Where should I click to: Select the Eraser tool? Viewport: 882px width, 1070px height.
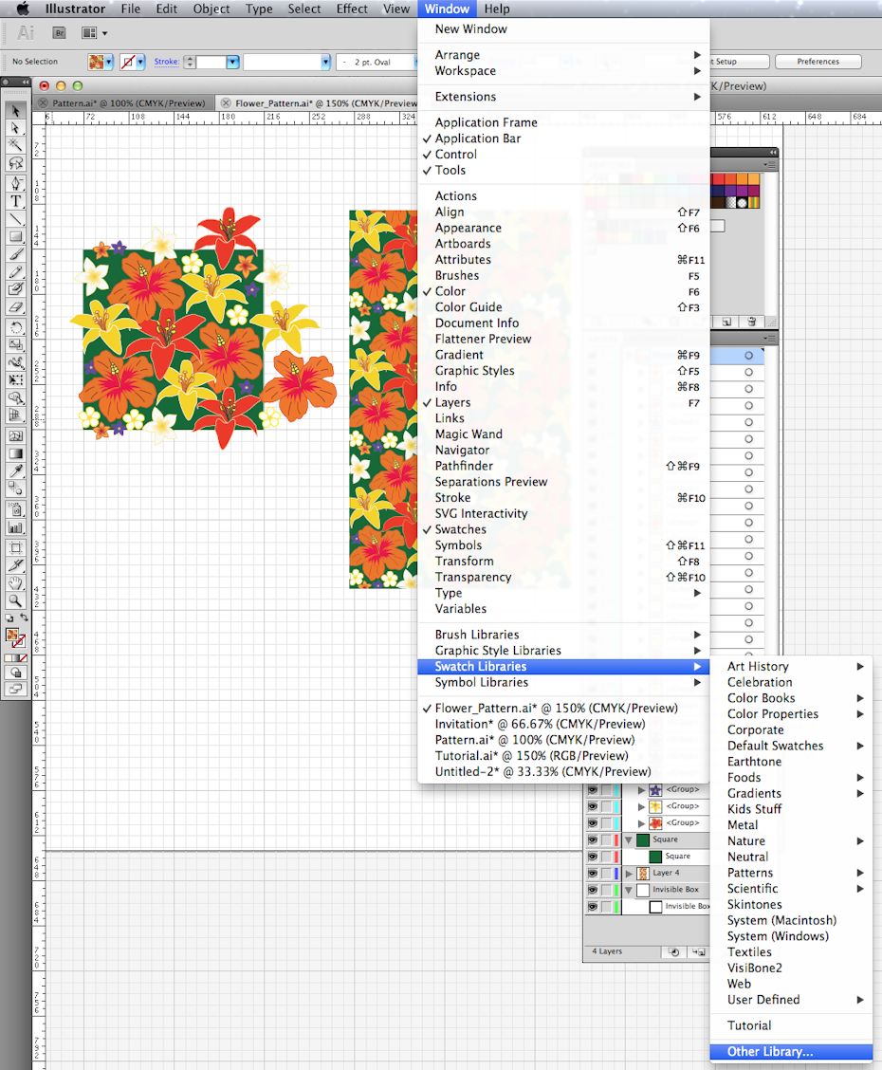coord(15,307)
